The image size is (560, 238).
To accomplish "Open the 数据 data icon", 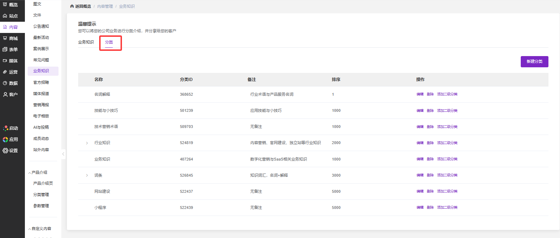I will click(x=5, y=83).
